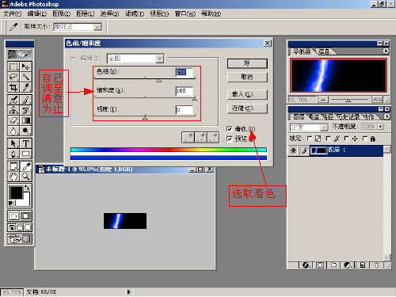Click the 色相 hue value input field
This screenshot has height=297, width=396.
185,72
